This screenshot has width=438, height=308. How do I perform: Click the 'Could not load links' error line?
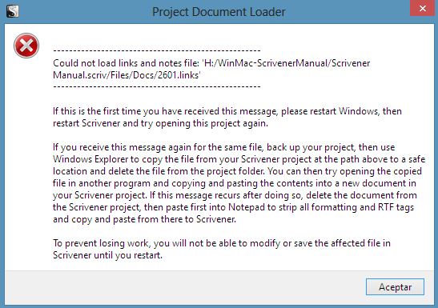point(211,69)
